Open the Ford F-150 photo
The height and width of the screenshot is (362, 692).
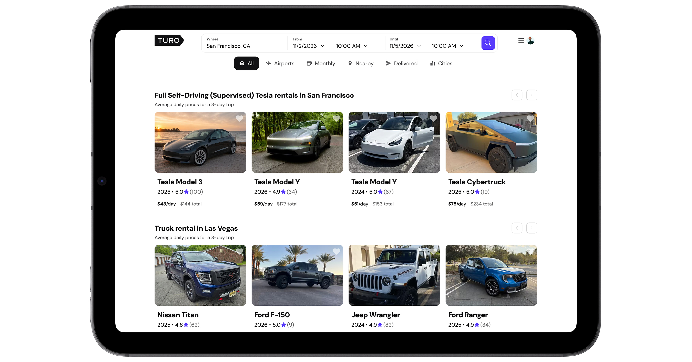pos(297,275)
